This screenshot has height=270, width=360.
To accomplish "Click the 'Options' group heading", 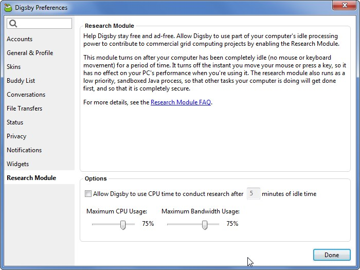I will pyautogui.click(x=96, y=178).
